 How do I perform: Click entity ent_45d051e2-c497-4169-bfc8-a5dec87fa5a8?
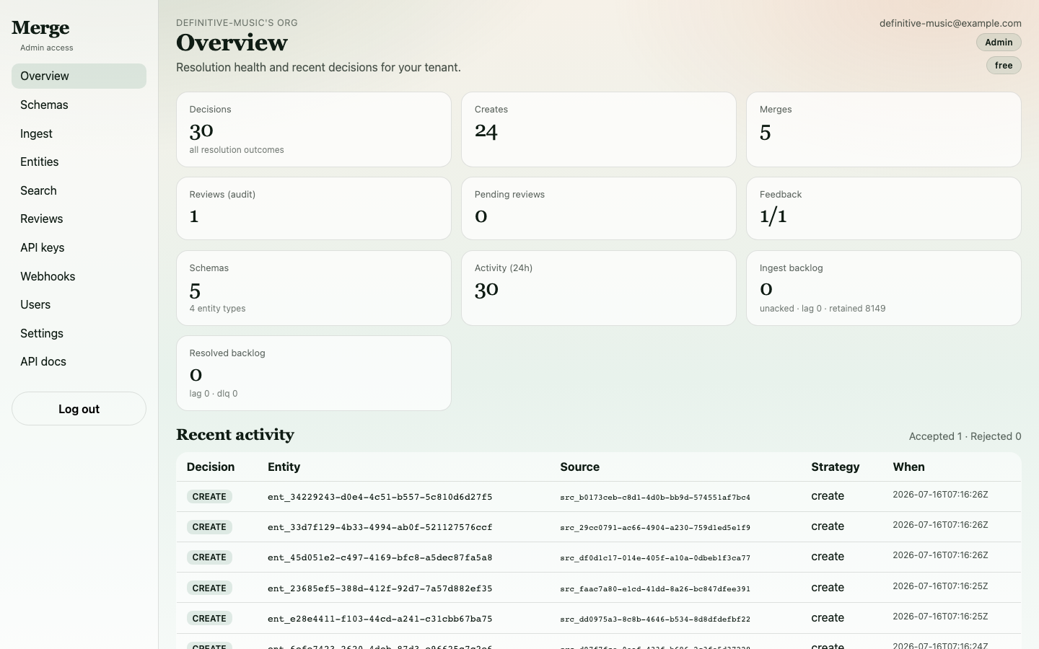coord(380,557)
